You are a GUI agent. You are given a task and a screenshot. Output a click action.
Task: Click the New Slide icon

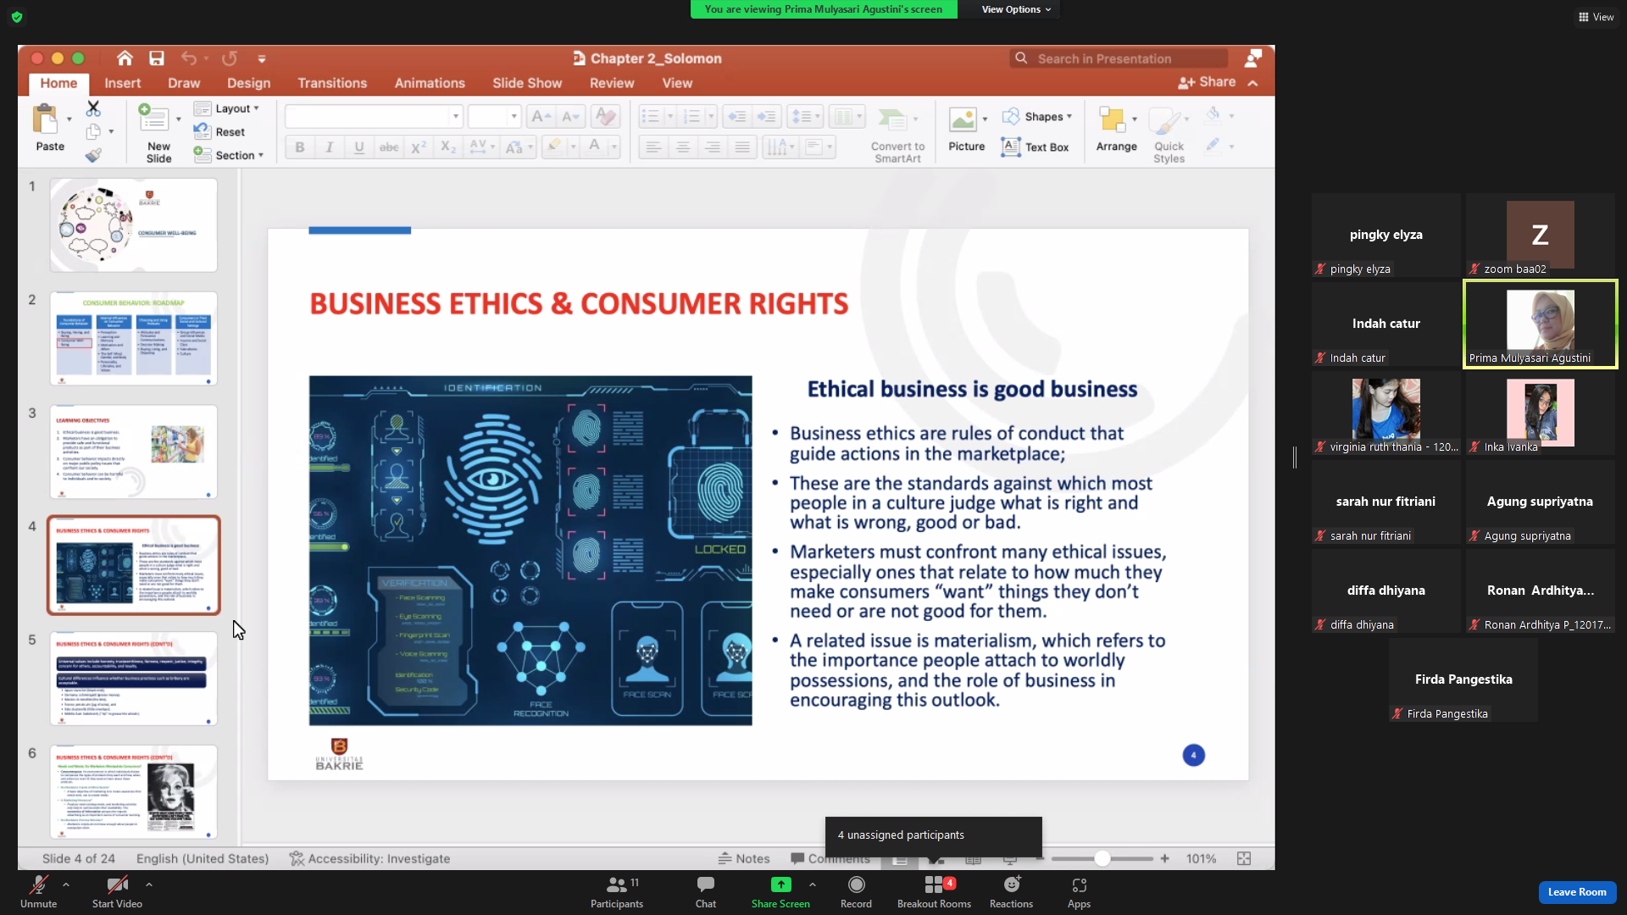(x=154, y=118)
